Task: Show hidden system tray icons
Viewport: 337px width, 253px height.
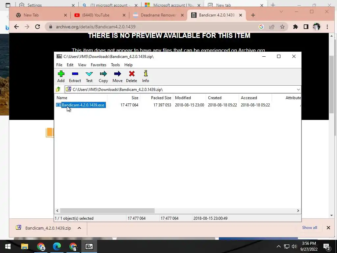Action: point(278,246)
